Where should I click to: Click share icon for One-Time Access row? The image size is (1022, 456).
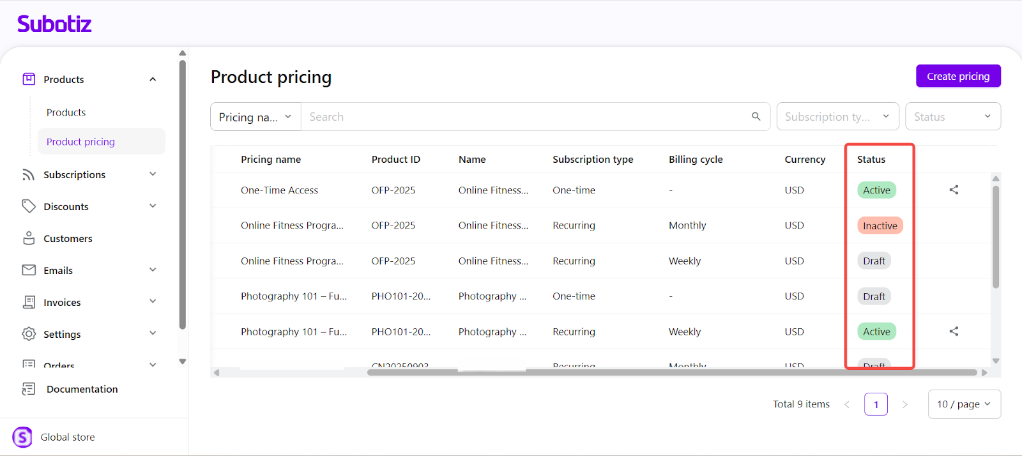(954, 190)
